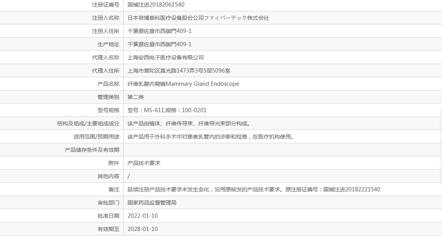Click the 审批部门 label
The height and width of the screenshot is (236, 442).
click(108, 203)
